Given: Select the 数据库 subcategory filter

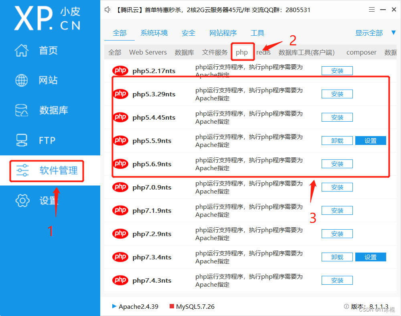Looking at the screenshot, I should (x=184, y=52).
